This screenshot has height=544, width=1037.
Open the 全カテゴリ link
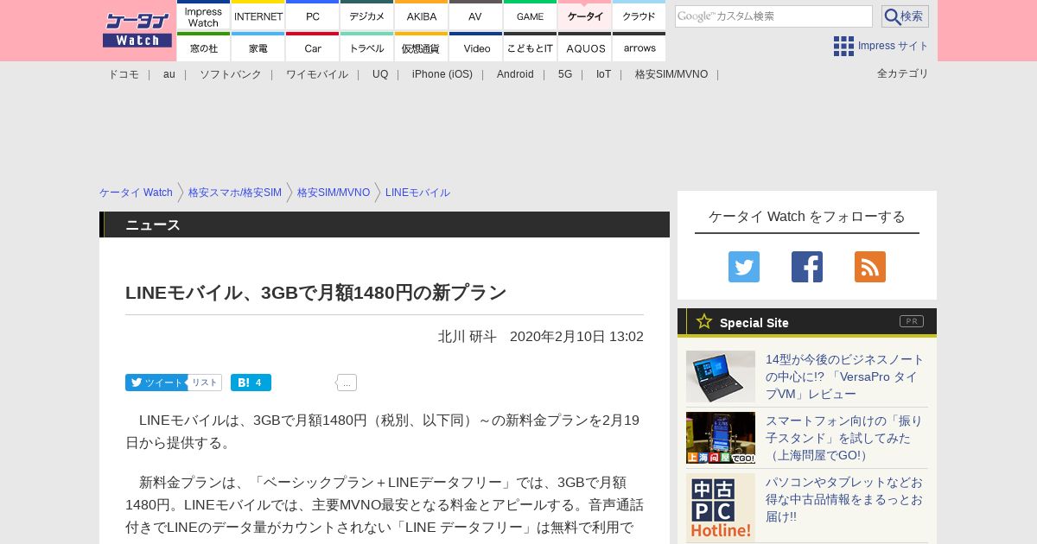pos(903,73)
